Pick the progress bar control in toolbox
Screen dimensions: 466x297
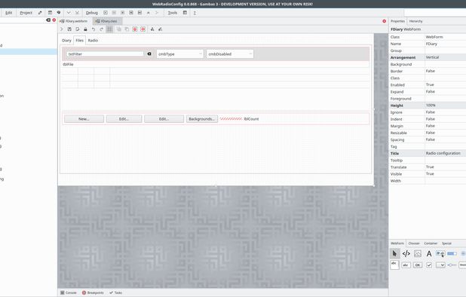pos(452,253)
